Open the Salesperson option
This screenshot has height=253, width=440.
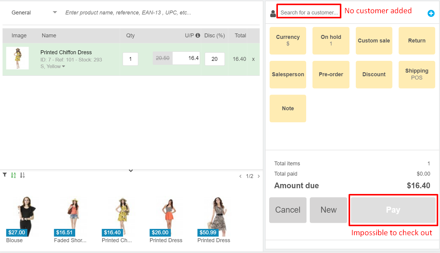click(288, 74)
